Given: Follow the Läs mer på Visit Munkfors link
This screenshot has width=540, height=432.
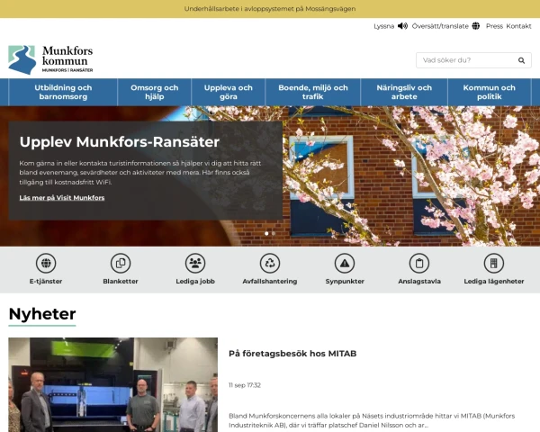Looking at the screenshot, I should [x=62, y=197].
